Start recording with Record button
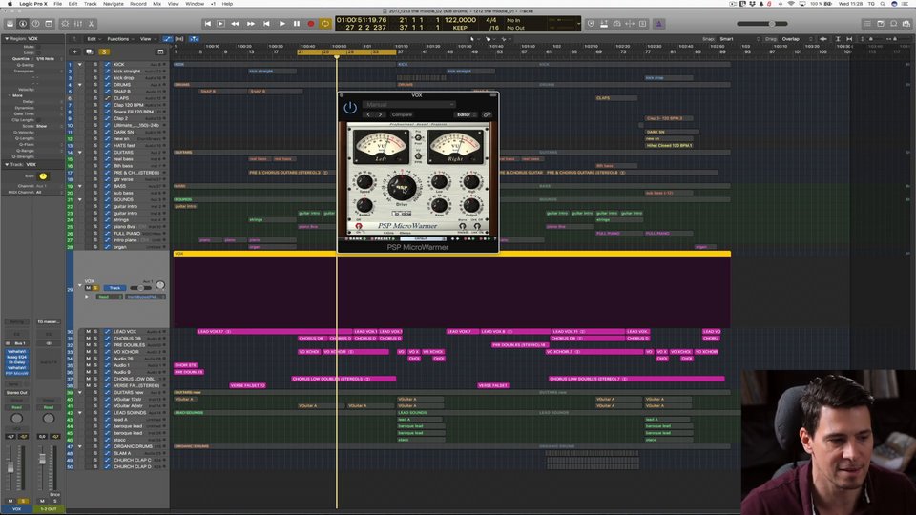 [x=311, y=24]
